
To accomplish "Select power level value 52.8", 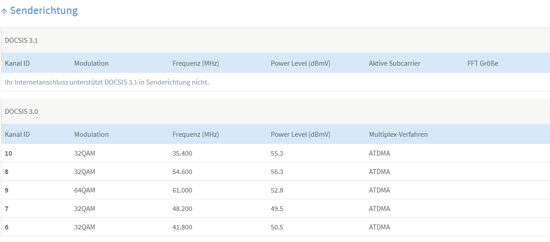I will pyautogui.click(x=277, y=190).
